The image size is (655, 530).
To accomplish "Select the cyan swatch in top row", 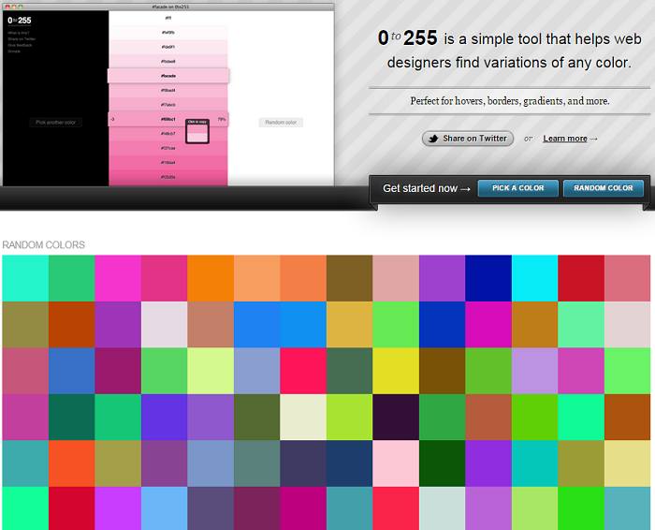I will [534, 277].
